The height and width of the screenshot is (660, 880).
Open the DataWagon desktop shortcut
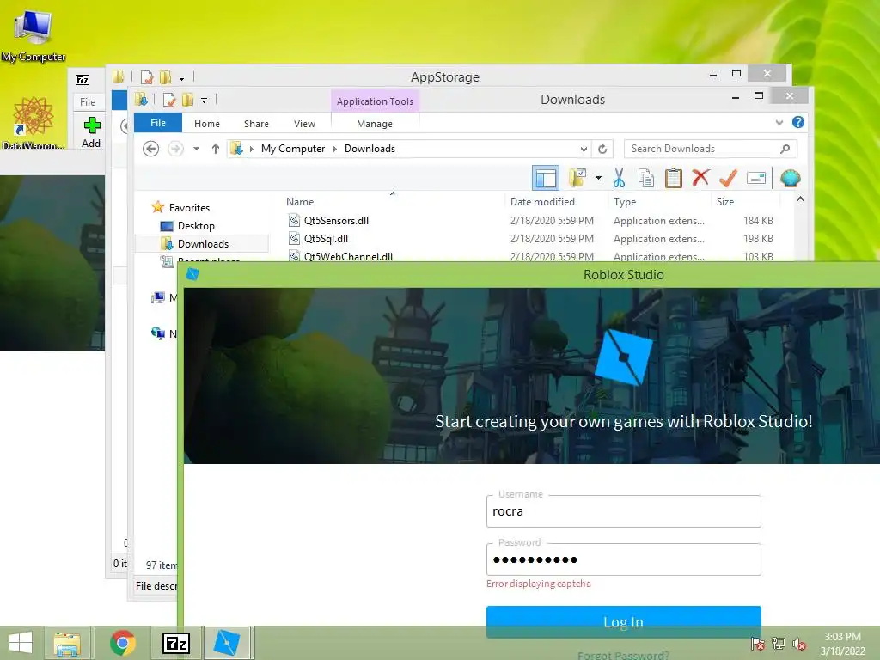[34, 122]
